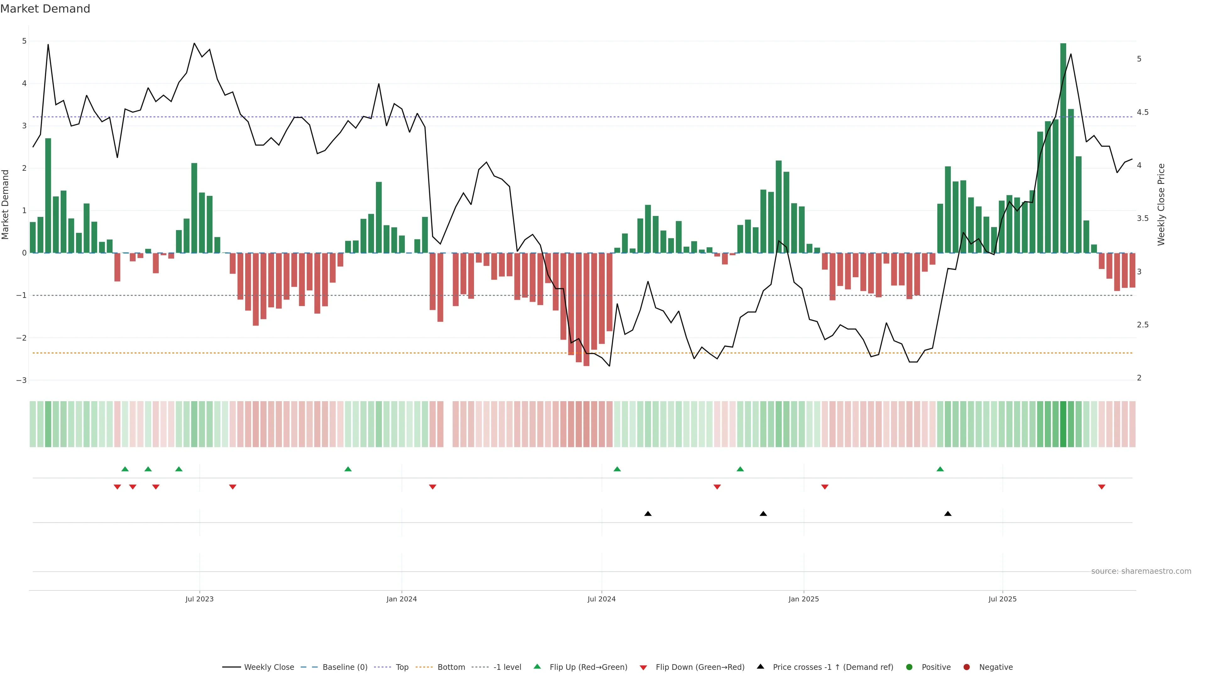Click the Weekly Close Price axis title
This screenshot has width=1207, height=678.
(x=1161, y=204)
